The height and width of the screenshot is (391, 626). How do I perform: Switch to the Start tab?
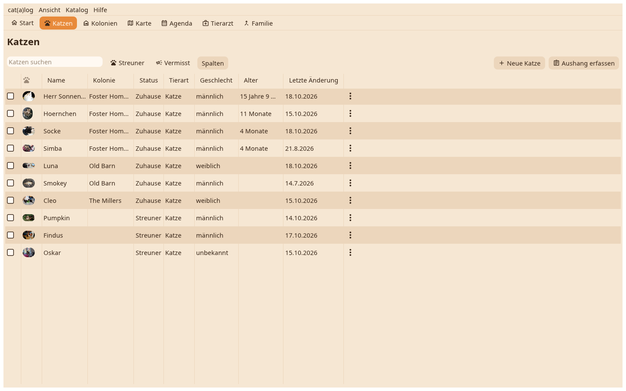[23, 23]
